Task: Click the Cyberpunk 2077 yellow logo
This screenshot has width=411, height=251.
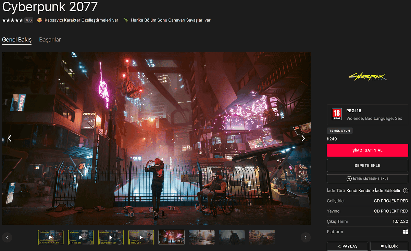Action: [367, 77]
